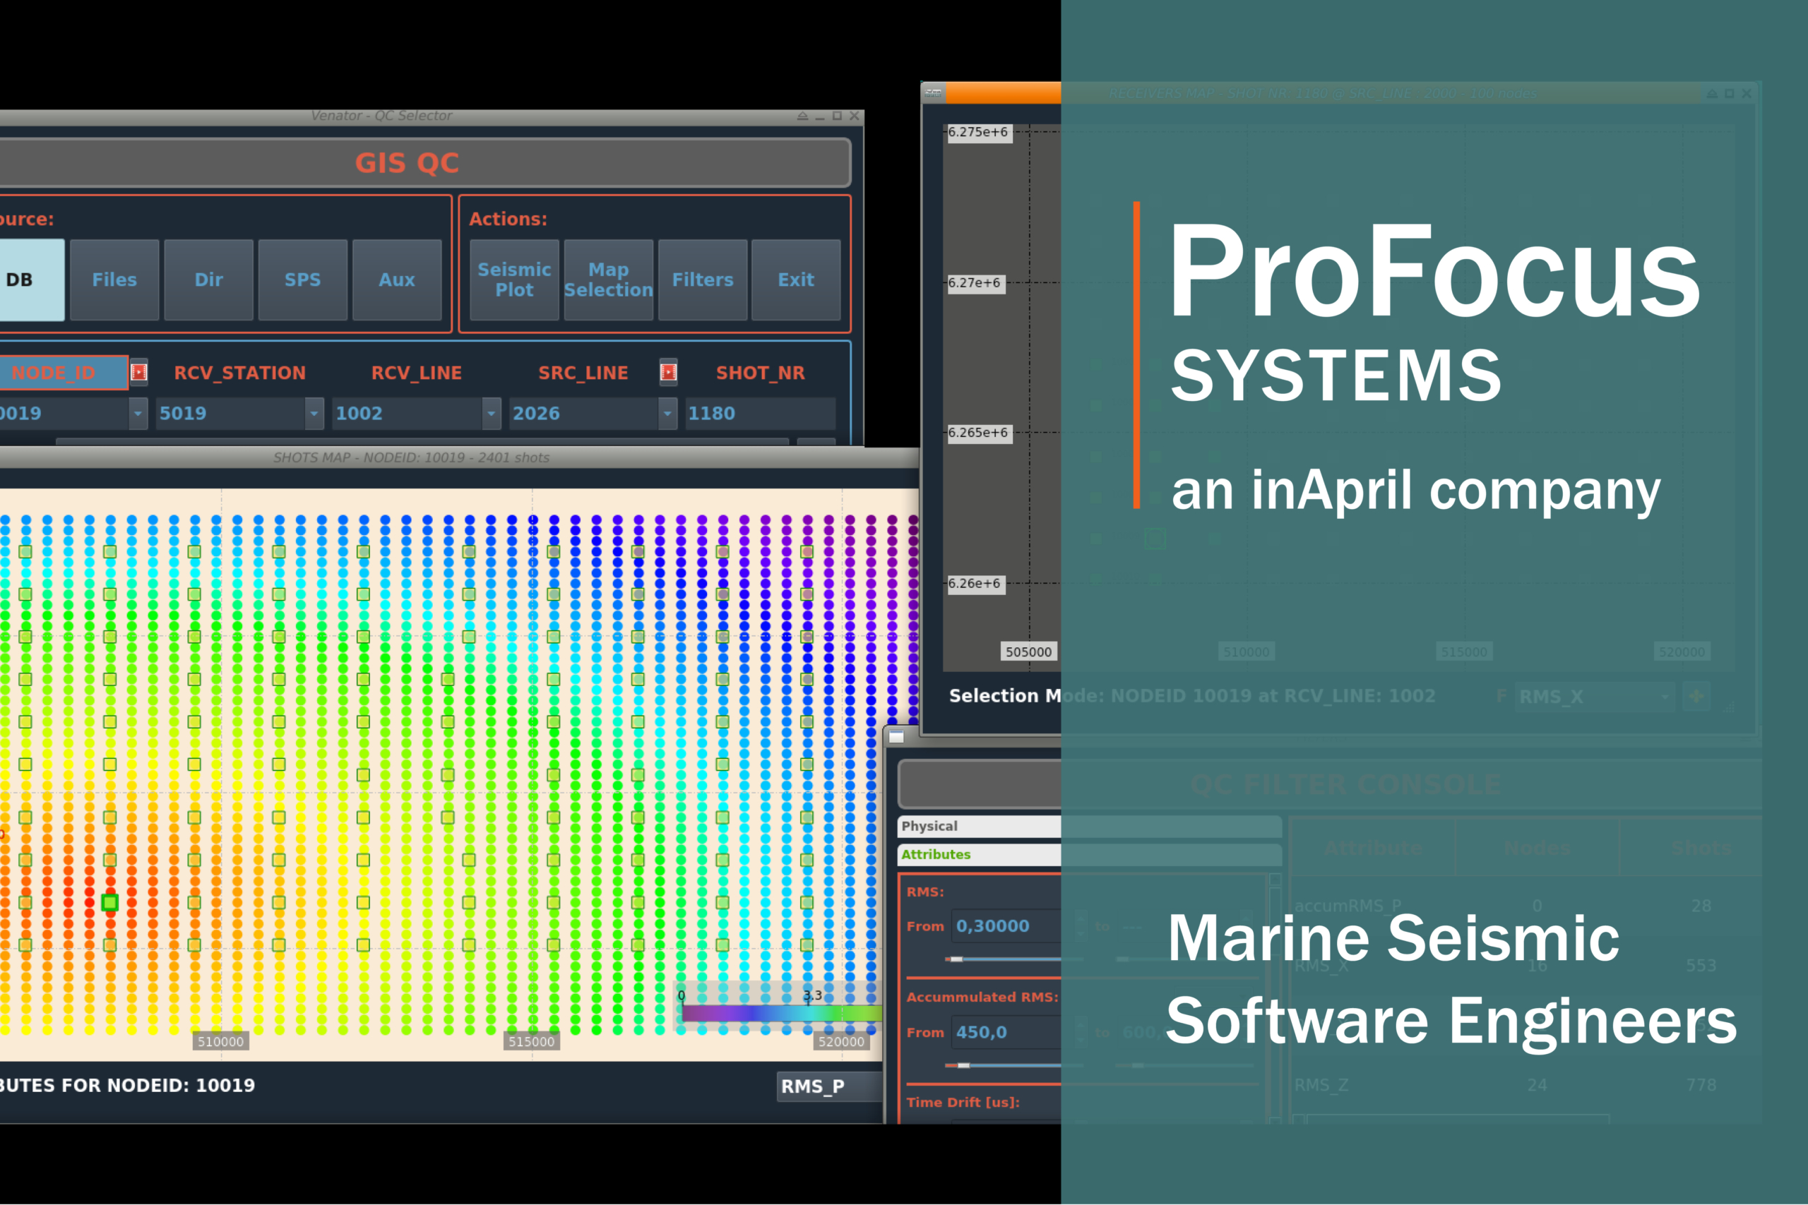Click the red icon next to NODE_ID
This screenshot has height=1205, width=1808.
tap(139, 372)
